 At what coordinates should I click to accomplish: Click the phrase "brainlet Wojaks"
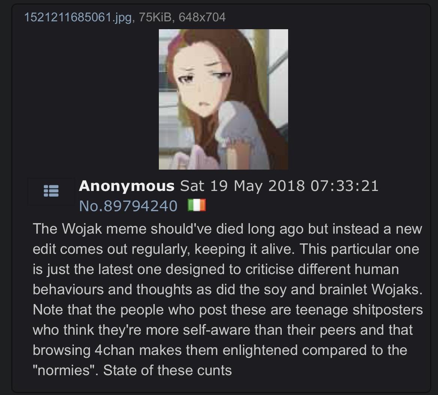[x=371, y=289]
